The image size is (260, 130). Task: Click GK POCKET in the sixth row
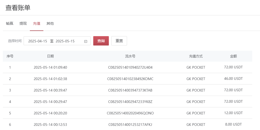coord(196,125)
